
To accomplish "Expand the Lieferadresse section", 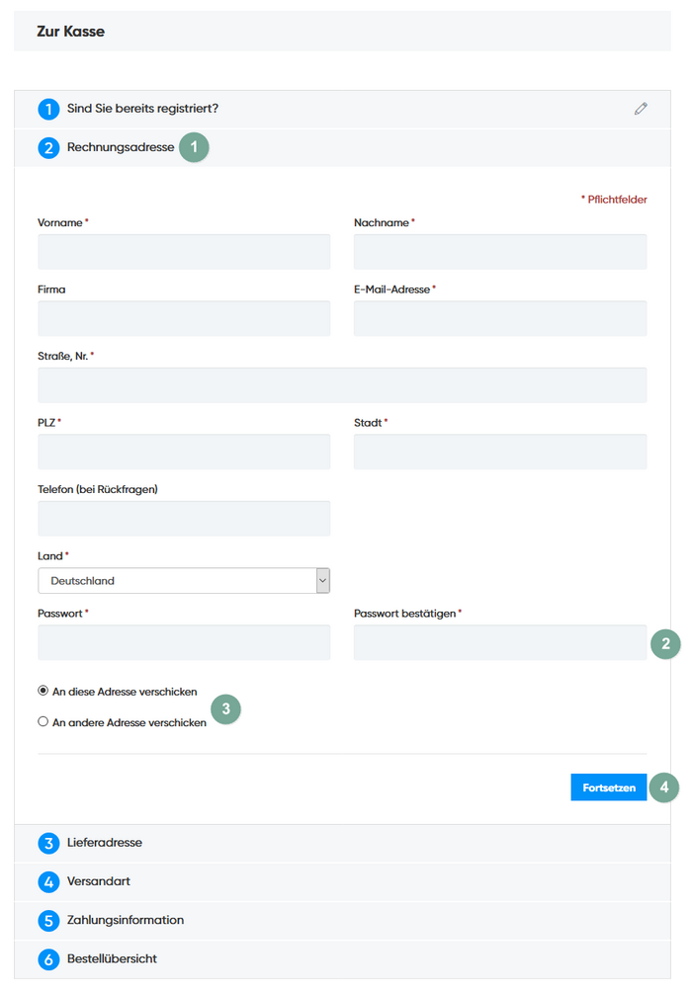I will click(x=105, y=843).
